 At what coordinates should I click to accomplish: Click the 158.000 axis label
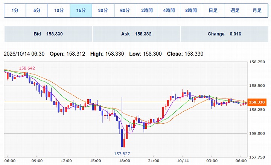[x=257, y=133]
